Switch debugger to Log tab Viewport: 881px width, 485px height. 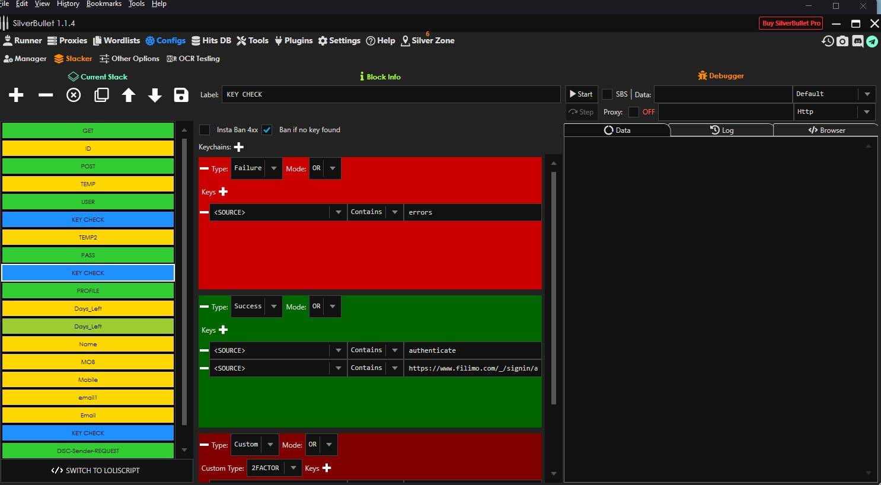click(722, 130)
